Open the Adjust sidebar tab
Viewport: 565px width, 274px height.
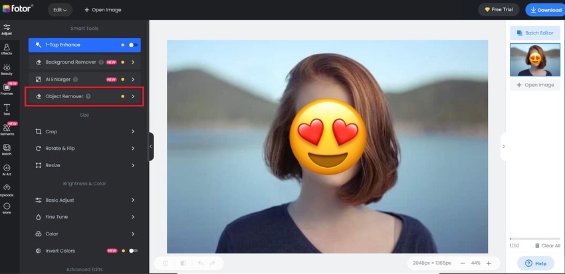coord(7,29)
